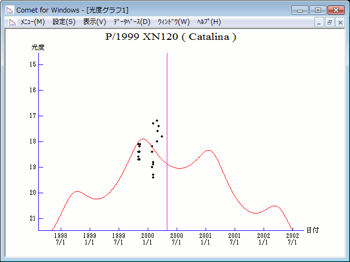Minimize the Comet for Windows main window
Screen dimensions: 350x262
point(300,10)
